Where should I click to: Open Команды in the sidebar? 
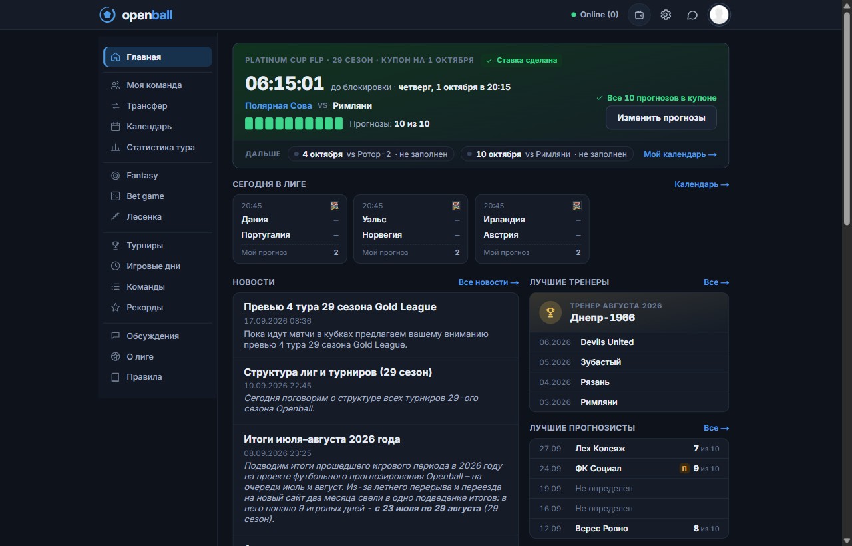click(158, 287)
